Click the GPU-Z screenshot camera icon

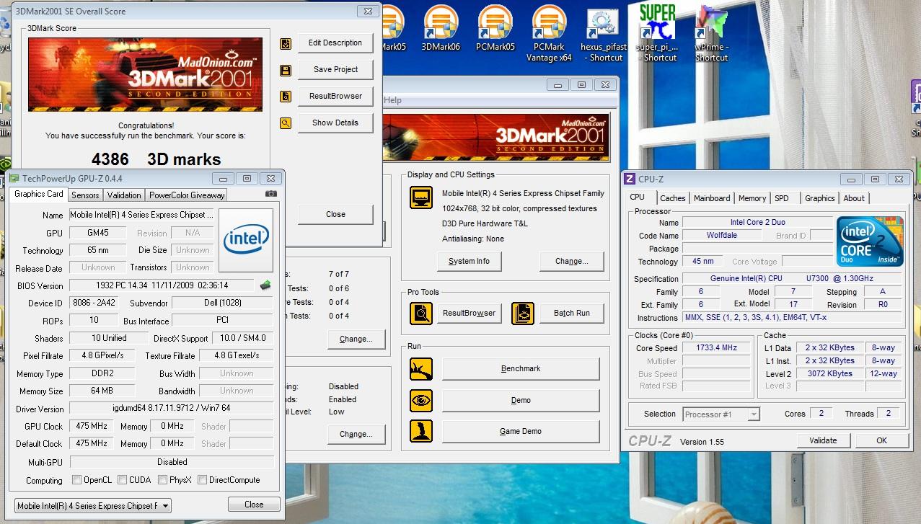pyautogui.click(x=270, y=194)
